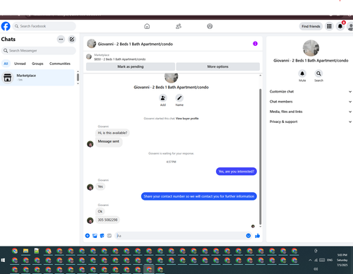Open the apps grid menu icon

coord(329,26)
